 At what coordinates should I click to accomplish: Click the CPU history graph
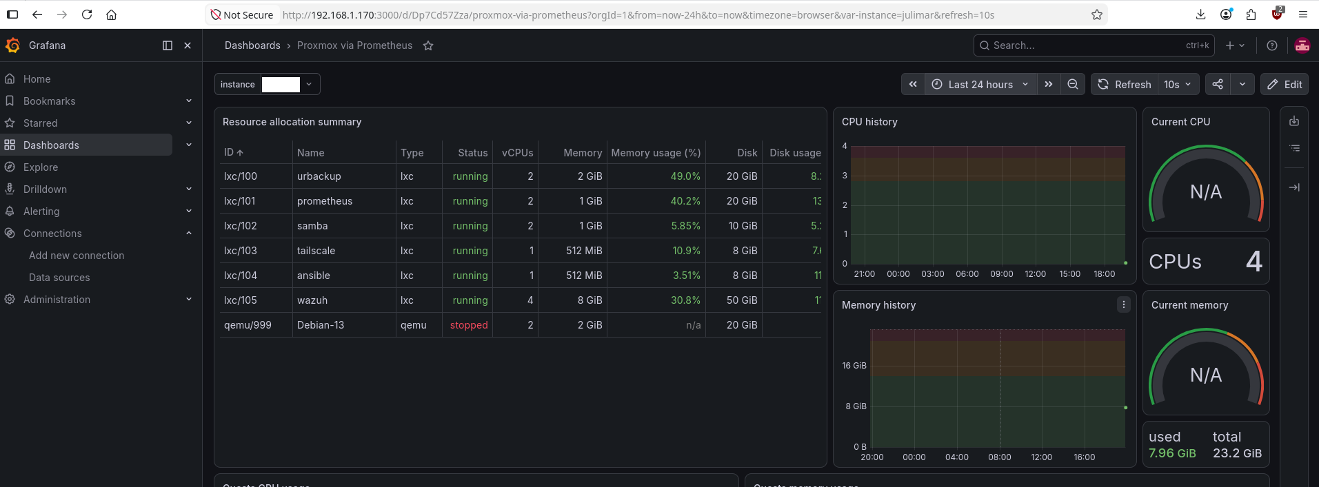tap(987, 205)
